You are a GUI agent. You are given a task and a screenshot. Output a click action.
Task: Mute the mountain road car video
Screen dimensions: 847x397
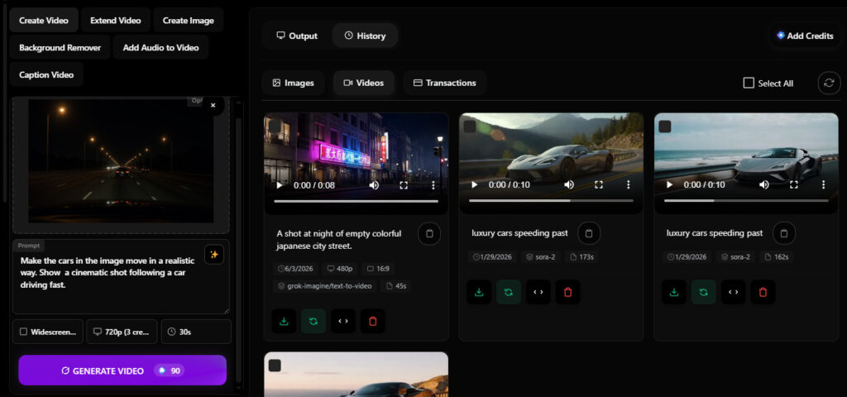[x=569, y=184]
